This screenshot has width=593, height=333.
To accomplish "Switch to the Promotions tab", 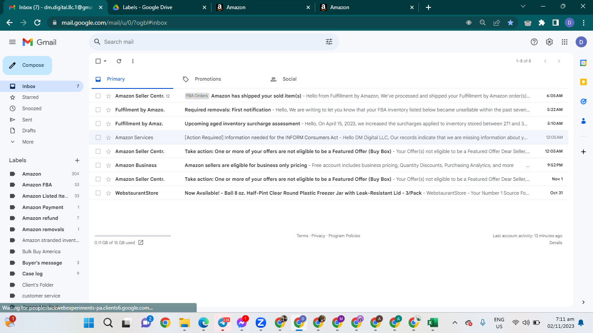I will [x=208, y=79].
